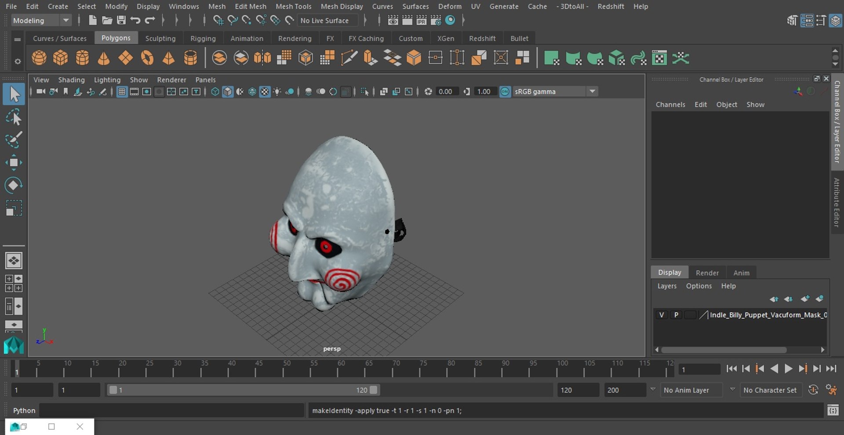Open the viewport Lighting menu
The height and width of the screenshot is (435, 844).
coord(107,80)
